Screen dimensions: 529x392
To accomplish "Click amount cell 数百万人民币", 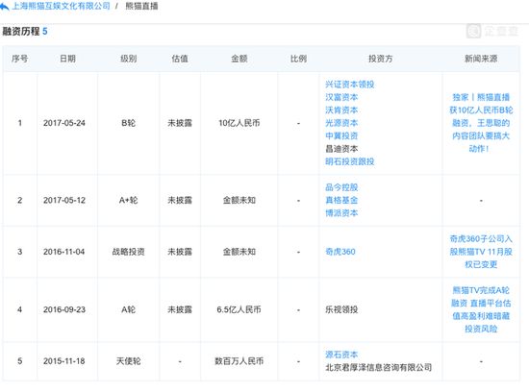I will [x=239, y=361].
